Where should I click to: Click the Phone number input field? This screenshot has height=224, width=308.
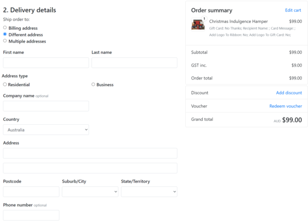pyautogui.click(x=31, y=215)
